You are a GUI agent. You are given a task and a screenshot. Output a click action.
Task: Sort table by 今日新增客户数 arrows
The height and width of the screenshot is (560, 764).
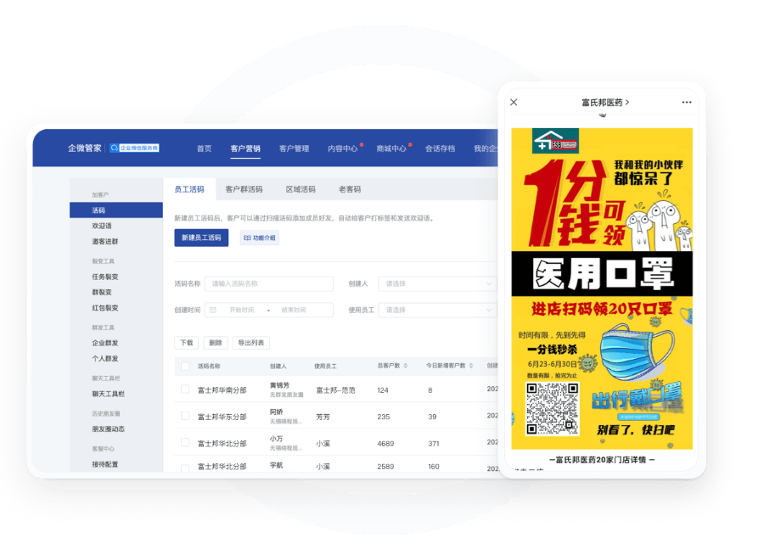coord(471,366)
